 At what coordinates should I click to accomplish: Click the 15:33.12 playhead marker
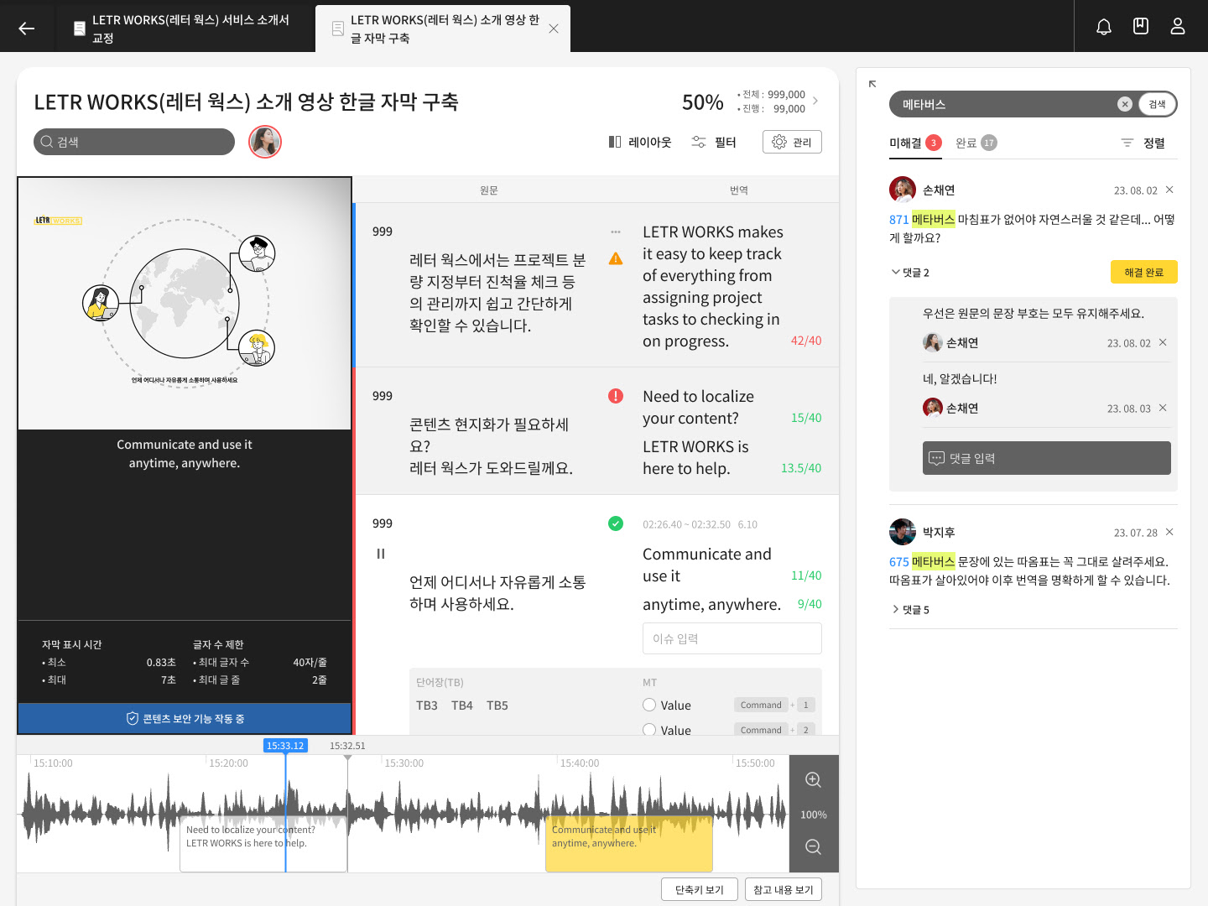click(285, 746)
